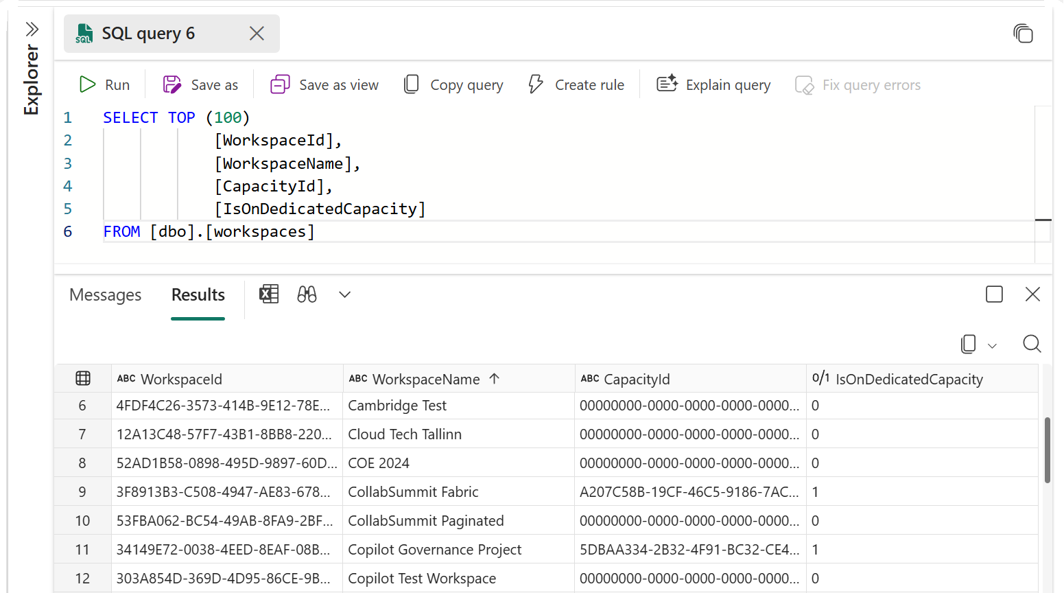This screenshot has height=593, width=1064.
Task: Click the Copy query icon
Action: point(411,84)
